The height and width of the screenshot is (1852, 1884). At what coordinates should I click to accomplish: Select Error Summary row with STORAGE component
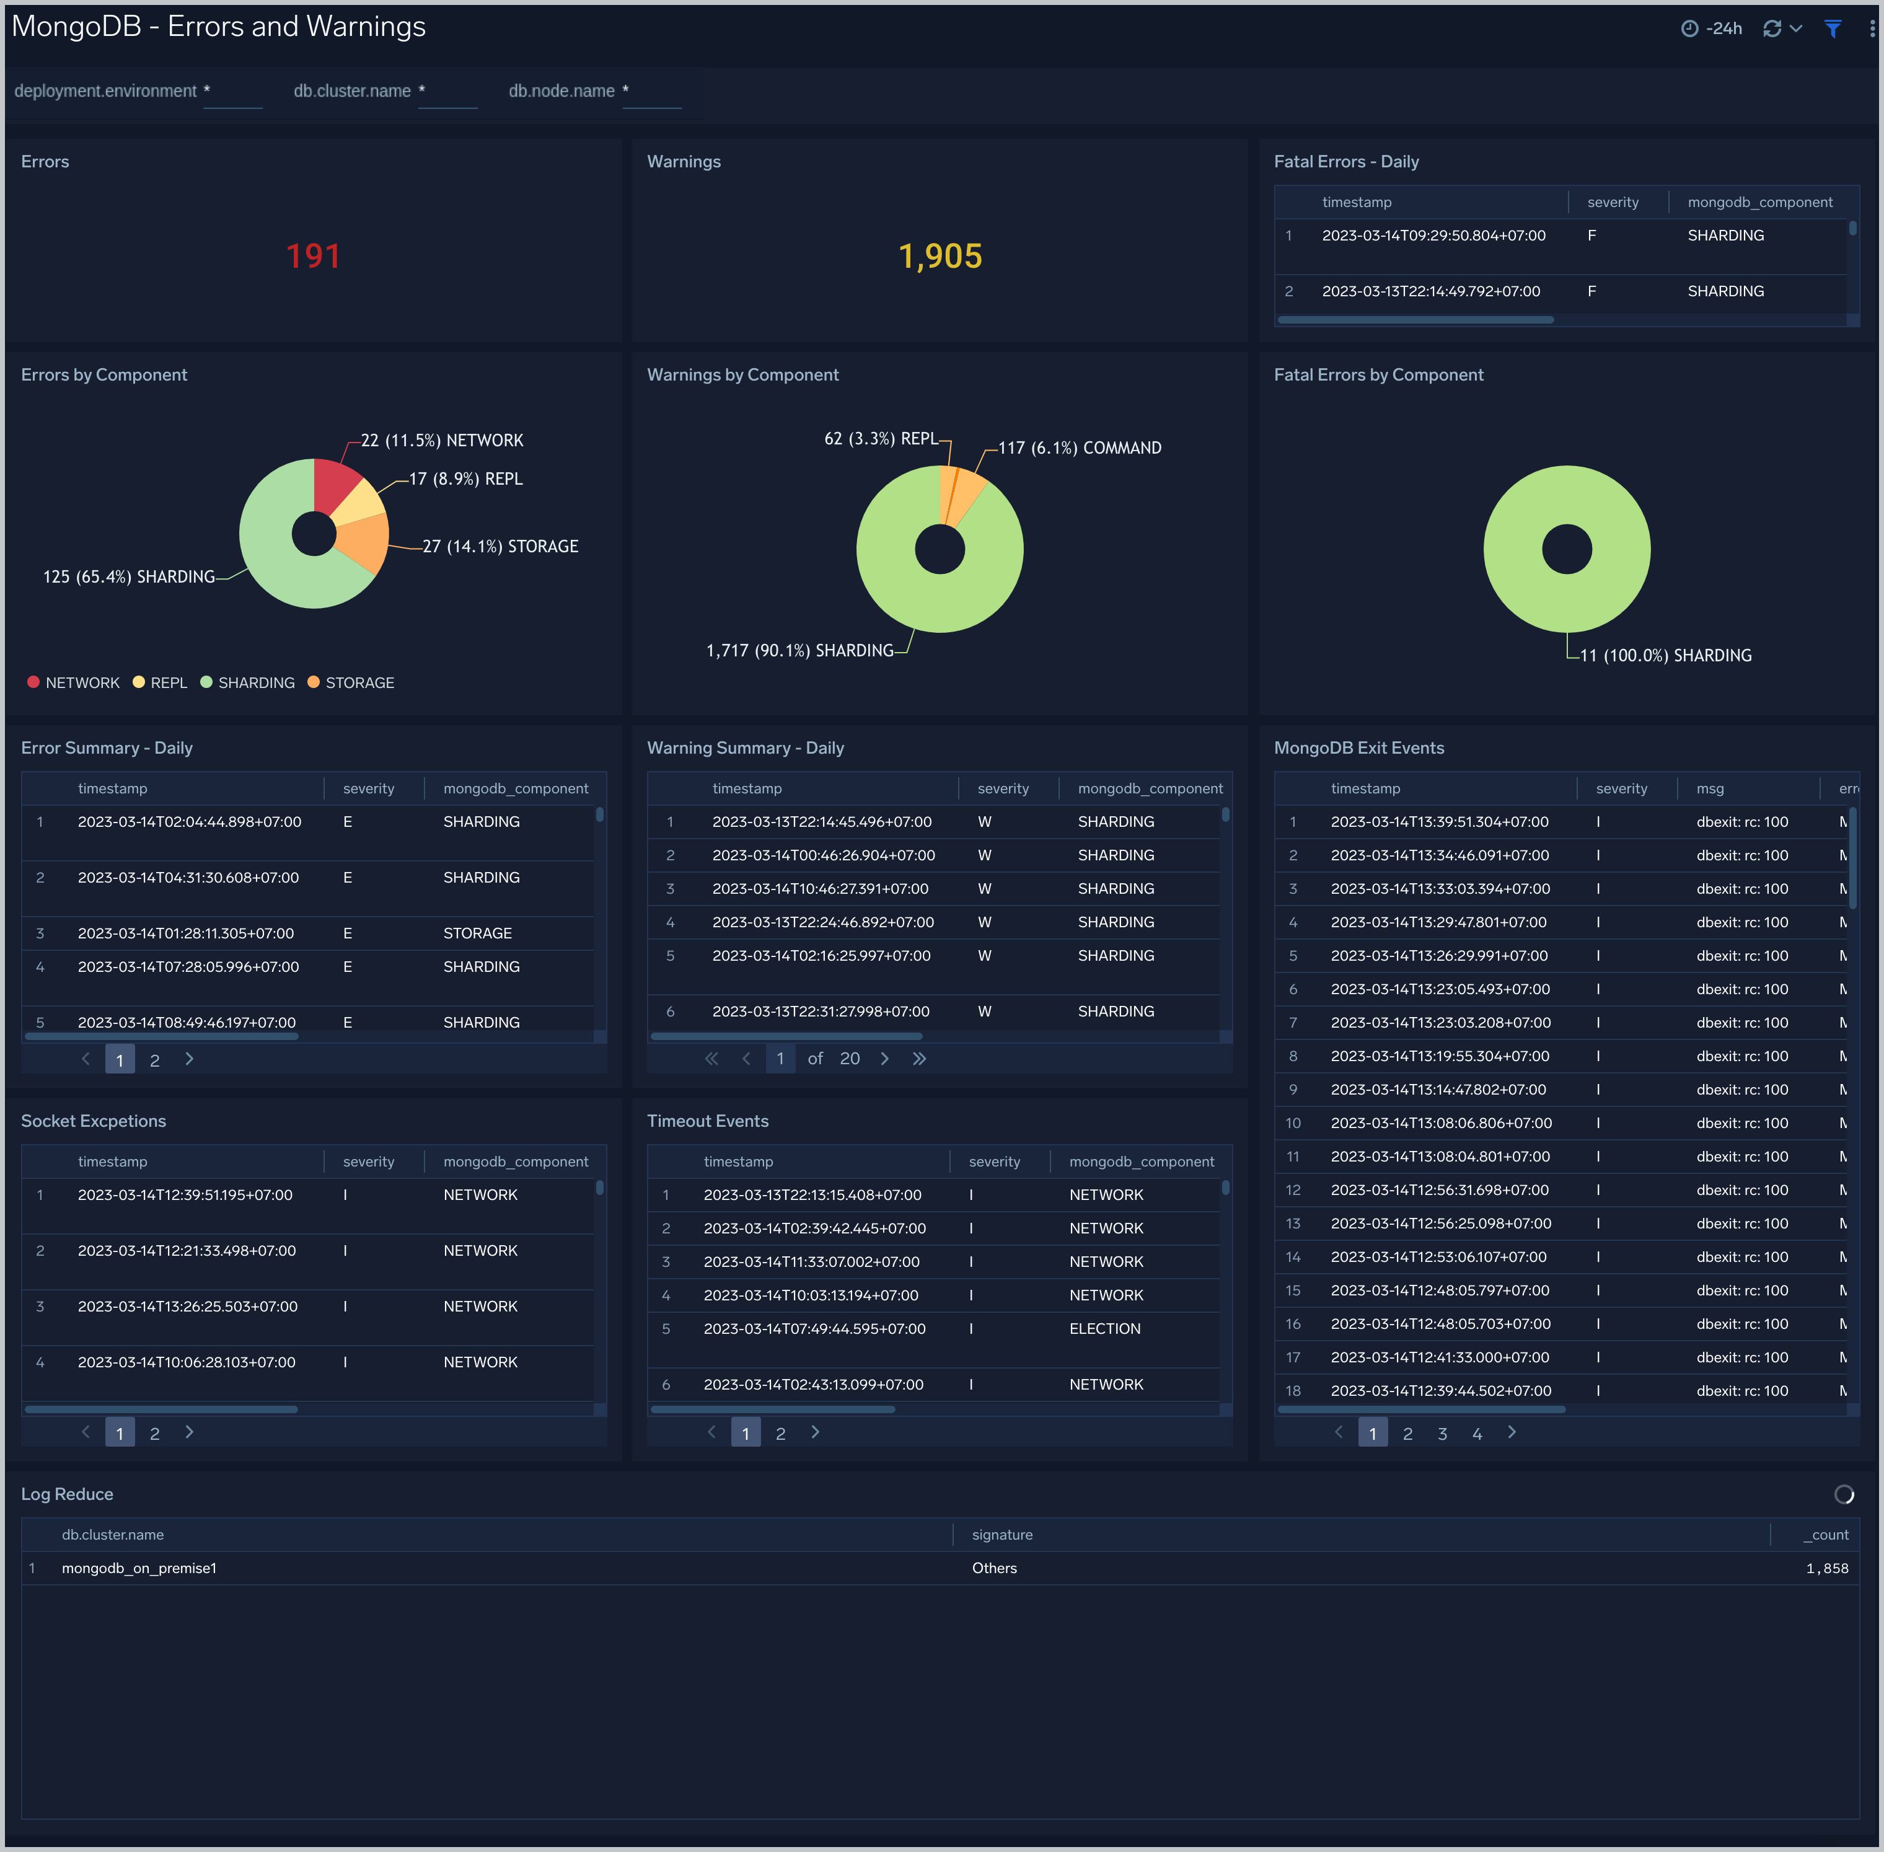(307, 934)
